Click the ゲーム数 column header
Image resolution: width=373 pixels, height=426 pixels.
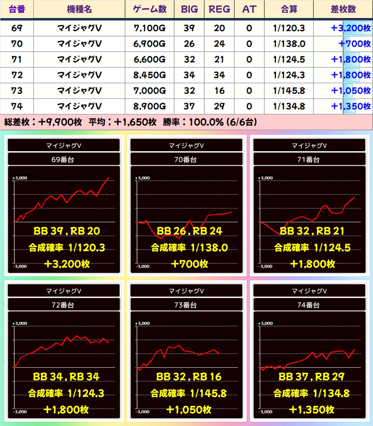pyautogui.click(x=150, y=9)
